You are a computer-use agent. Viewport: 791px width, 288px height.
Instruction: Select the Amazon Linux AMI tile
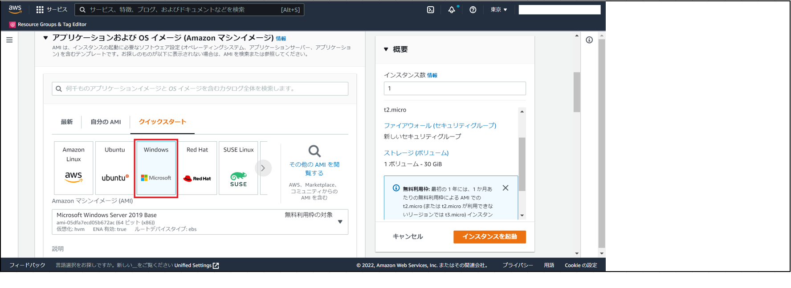pos(73,168)
